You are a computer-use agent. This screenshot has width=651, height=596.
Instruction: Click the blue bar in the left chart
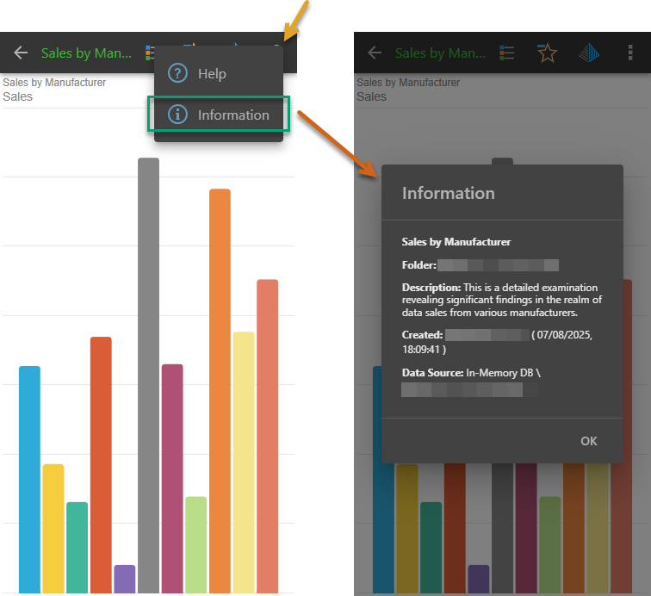pyautogui.click(x=29, y=479)
